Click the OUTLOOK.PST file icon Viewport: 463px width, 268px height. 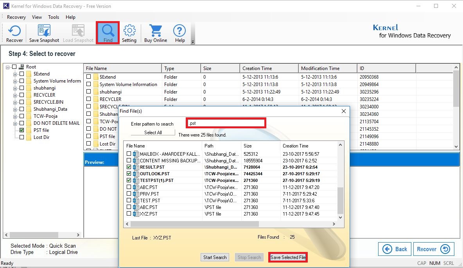(136, 174)
